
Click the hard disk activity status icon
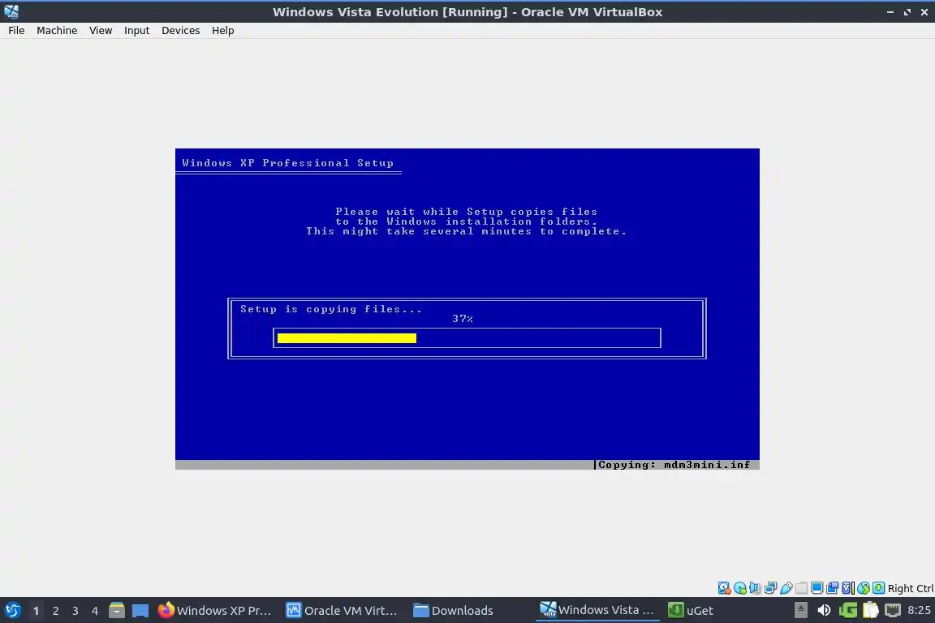point(725,588)
